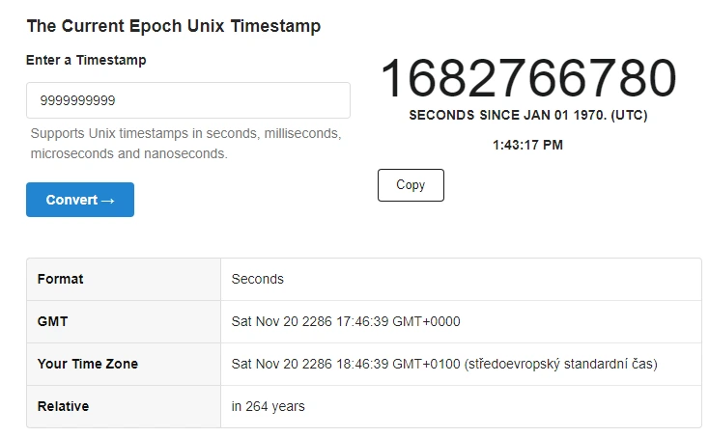Click 'The Current Epoch Unix Timestamp' heading
This screenshot has width=709, height=437.
tap(174, 26)
